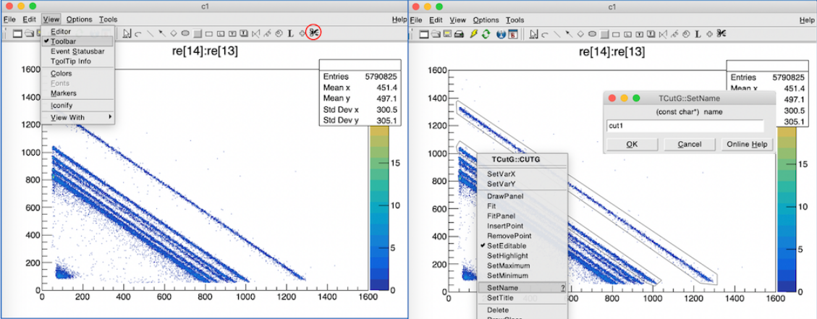Image resolution: width=817 pixels, height=319 pixels.
Task: Select the Ellipse tool in right canvas toolbar
Action: click(593, 33)
